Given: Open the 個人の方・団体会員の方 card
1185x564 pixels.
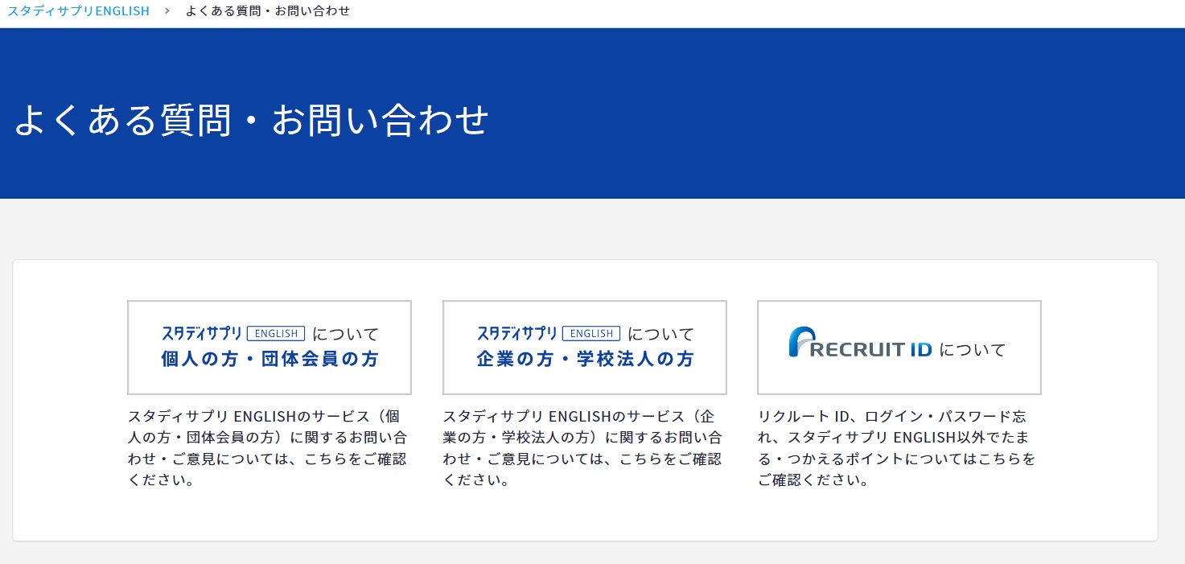Looking at the screenshot, I should click(270, 348).
